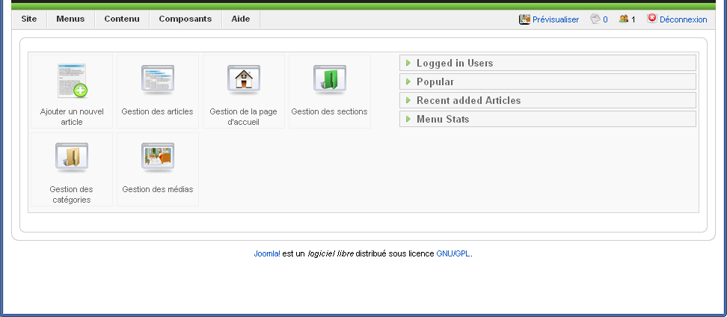
Task: Open the Menus menu
Action: (x=70, y=19)
